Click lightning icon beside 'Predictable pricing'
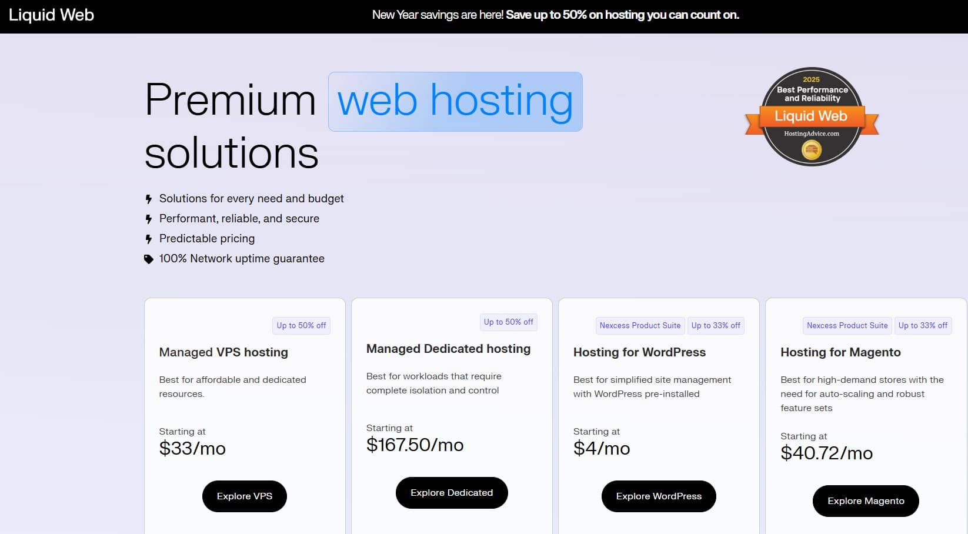This screenshot has height=534, width=968. [149, 239]
